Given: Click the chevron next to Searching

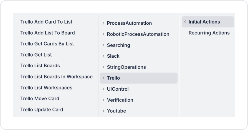Looking at the screenshot, I should (103, 45).
